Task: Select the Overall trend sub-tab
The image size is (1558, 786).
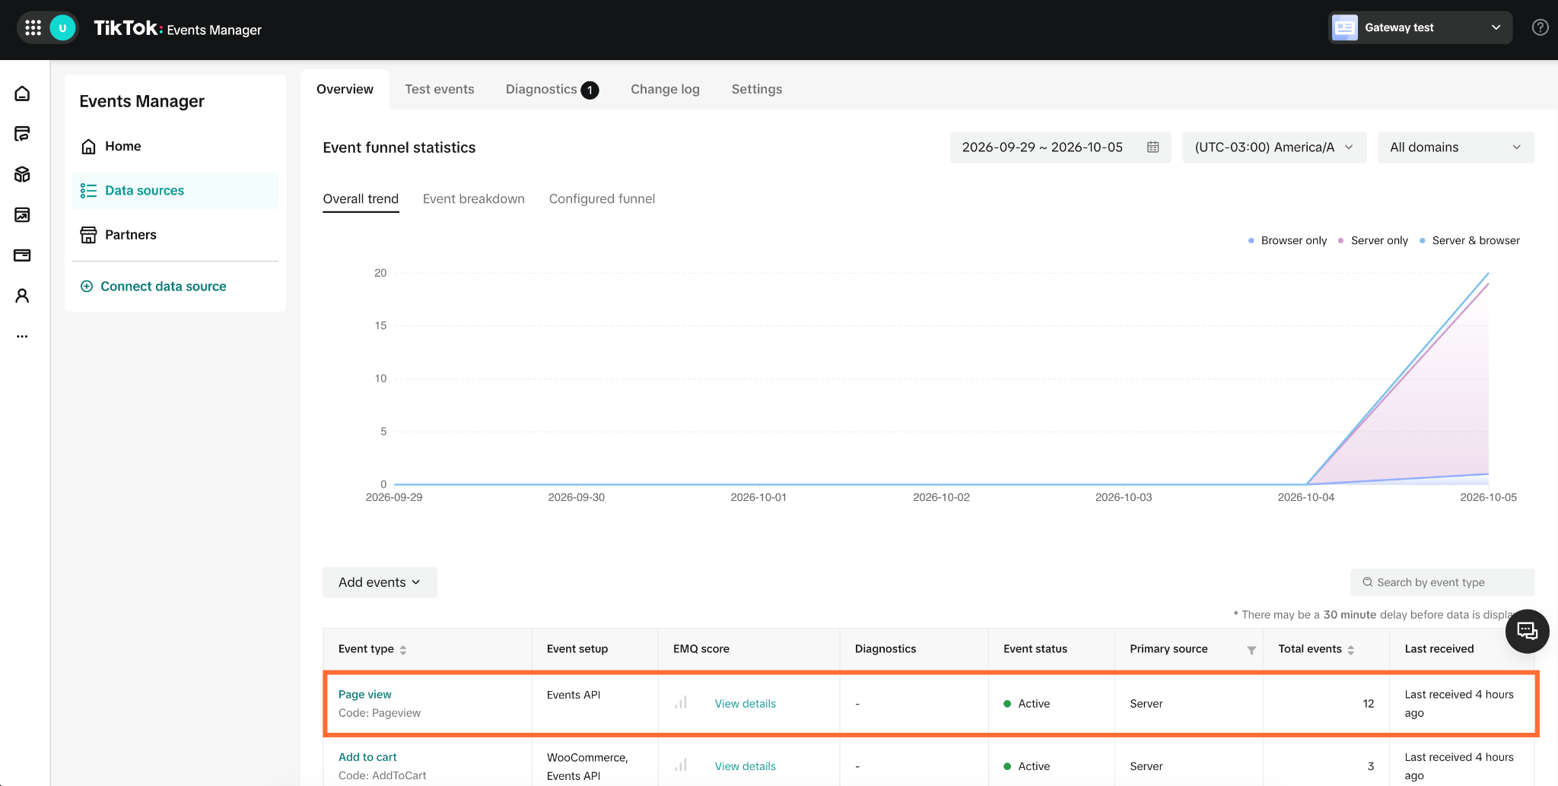Action: tap(361, 199)
